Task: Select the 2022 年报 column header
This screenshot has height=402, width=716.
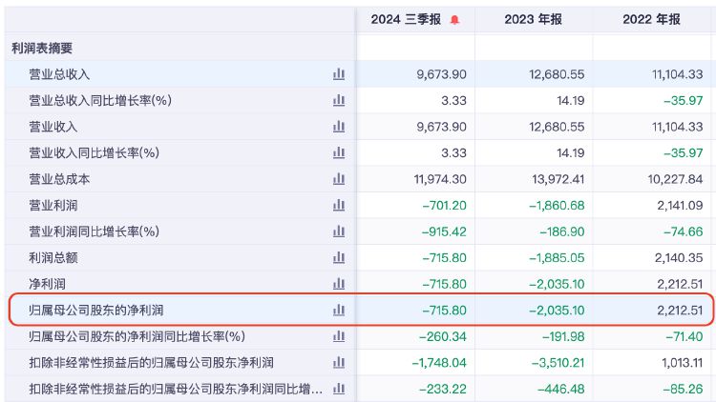Action: (x=652, y=19)
